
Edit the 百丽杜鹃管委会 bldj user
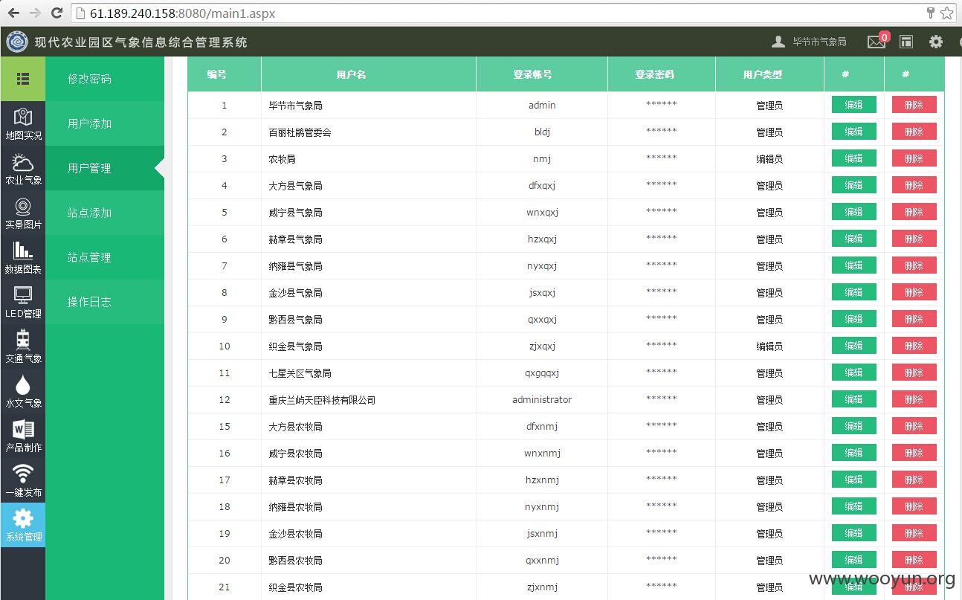pos(853,132)
